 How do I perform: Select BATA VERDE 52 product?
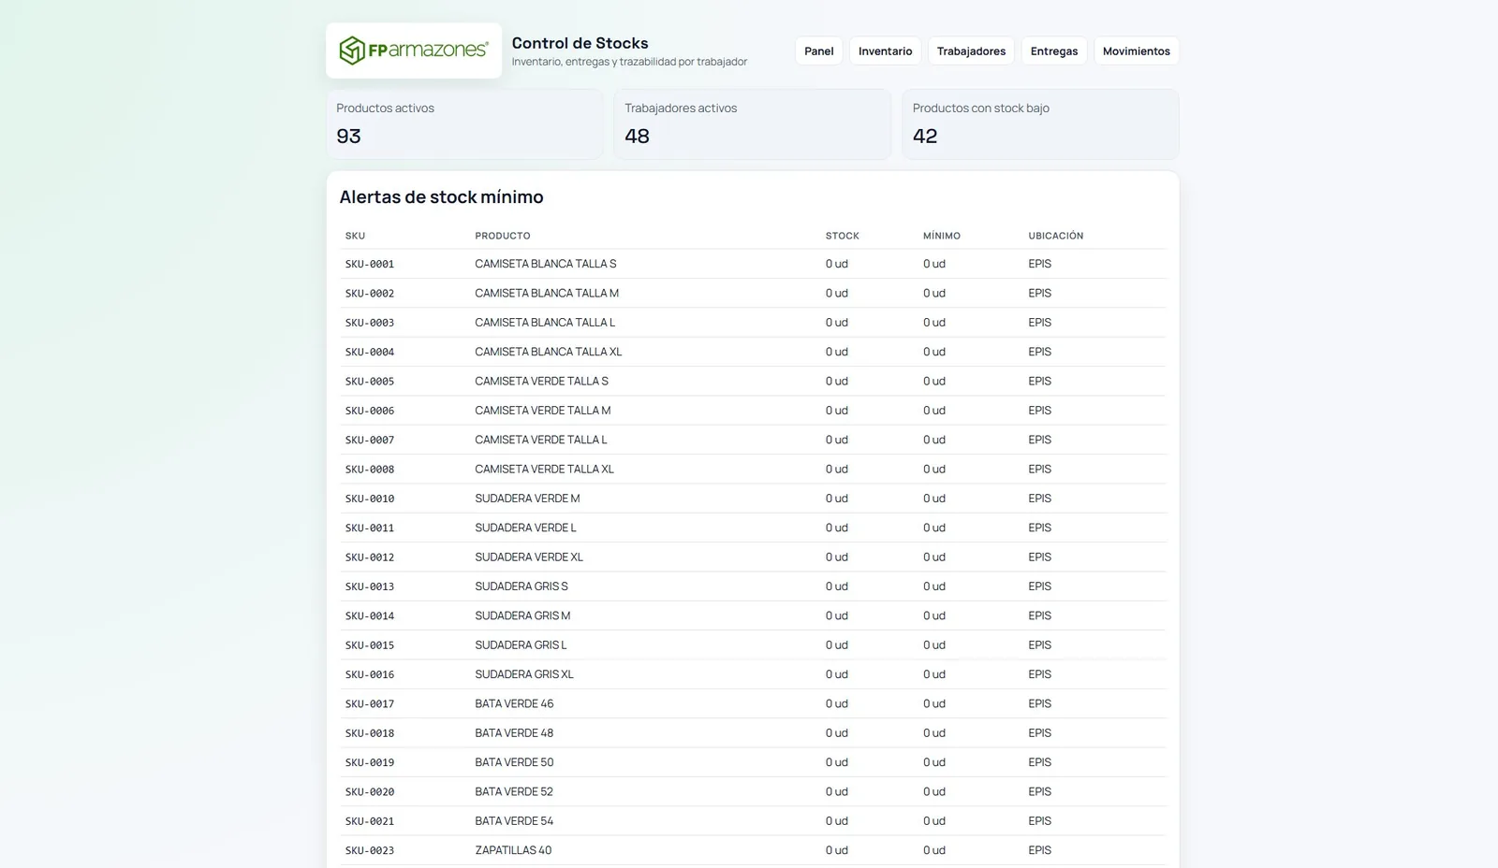pos(514,791)
